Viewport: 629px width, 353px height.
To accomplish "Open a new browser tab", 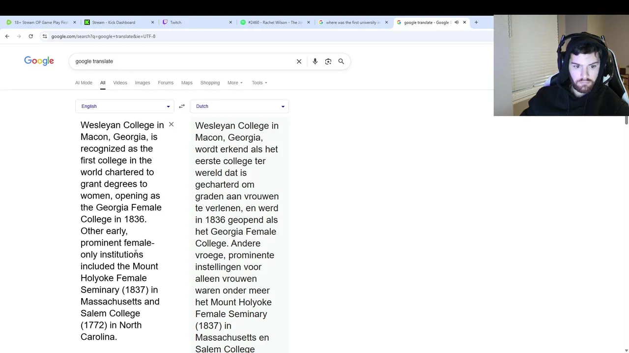I will (476, 23).
